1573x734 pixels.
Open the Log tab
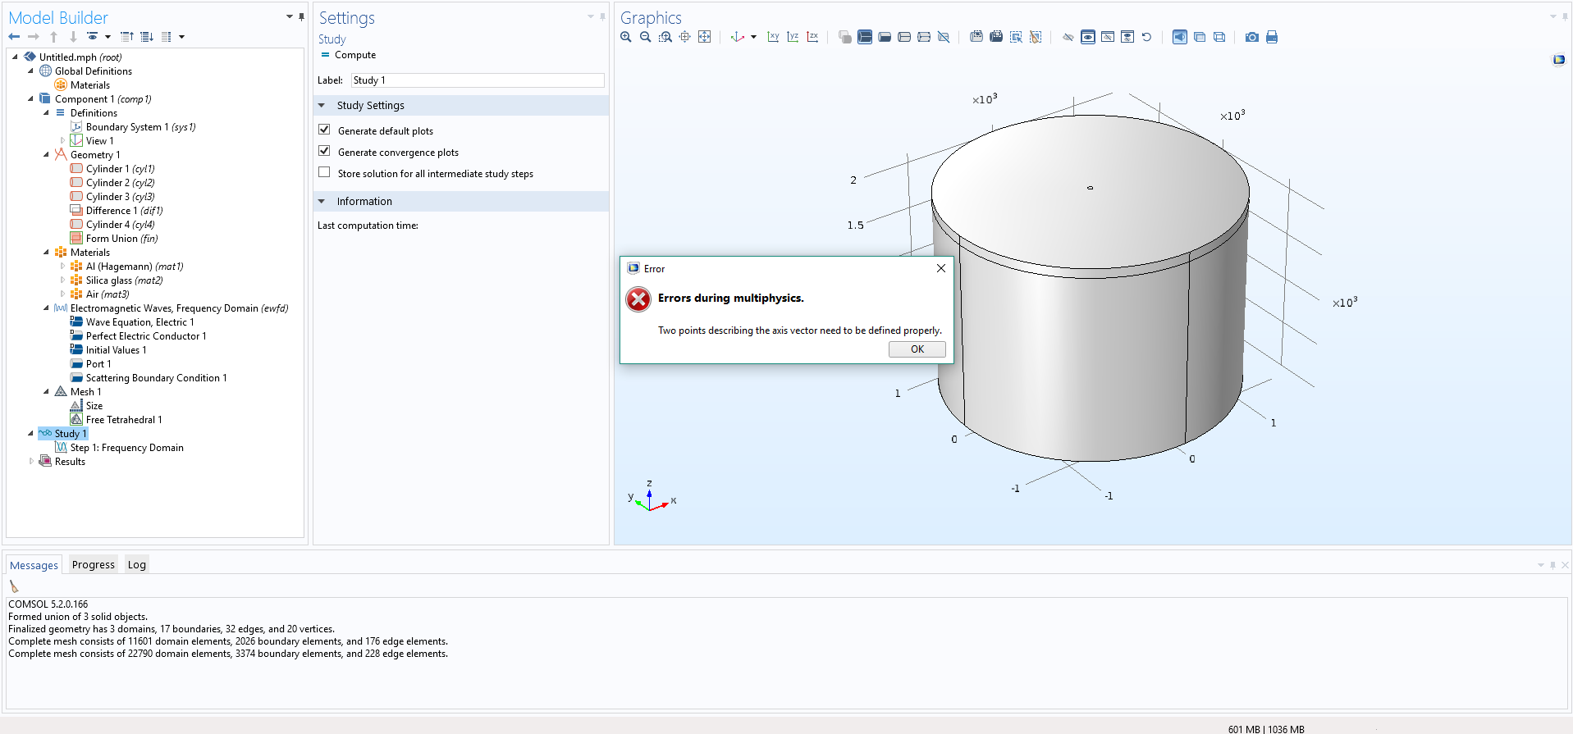click(x=136, y=564)
